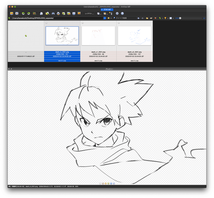
Task: Start slideshow with toolbar icon
Action: [79, 13]
